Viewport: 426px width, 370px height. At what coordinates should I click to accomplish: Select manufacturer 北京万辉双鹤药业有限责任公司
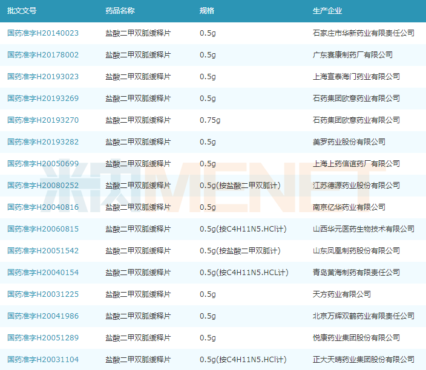[364, 316]
